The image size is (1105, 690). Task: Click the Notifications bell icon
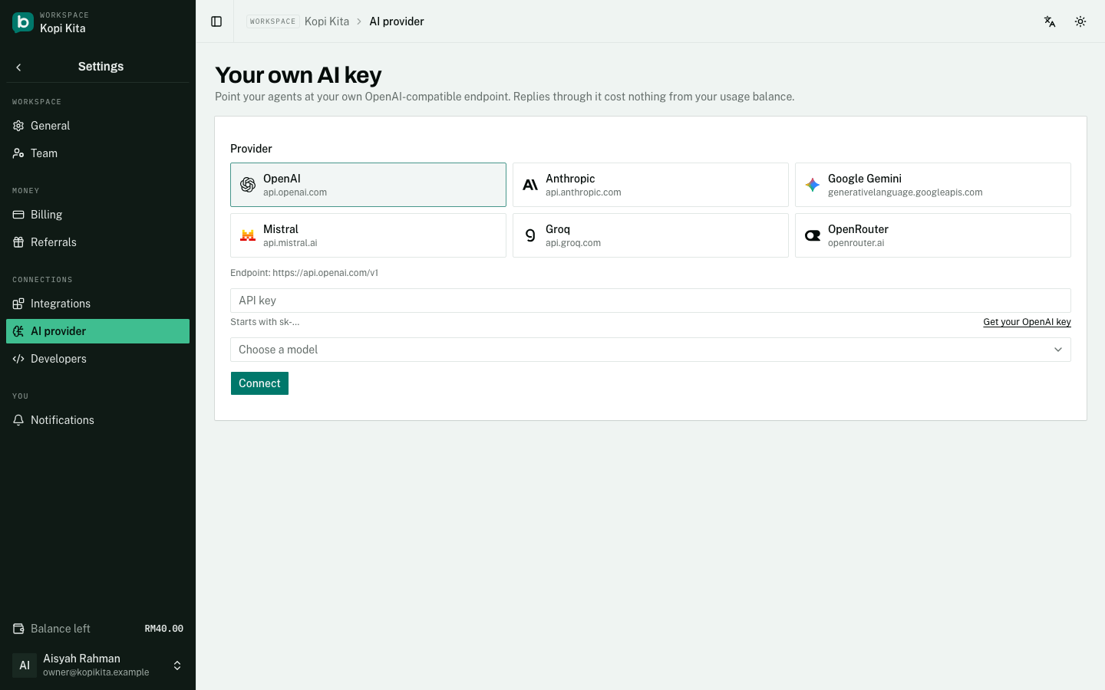click(18, 420)
